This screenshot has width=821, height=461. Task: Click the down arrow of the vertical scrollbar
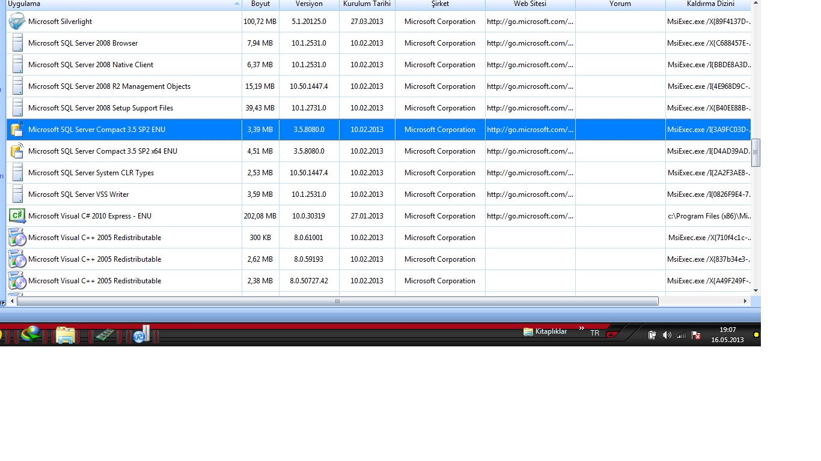click(x=756, y=291)
